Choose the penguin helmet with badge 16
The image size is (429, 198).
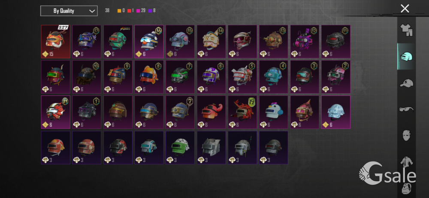[x=149, y=42]
